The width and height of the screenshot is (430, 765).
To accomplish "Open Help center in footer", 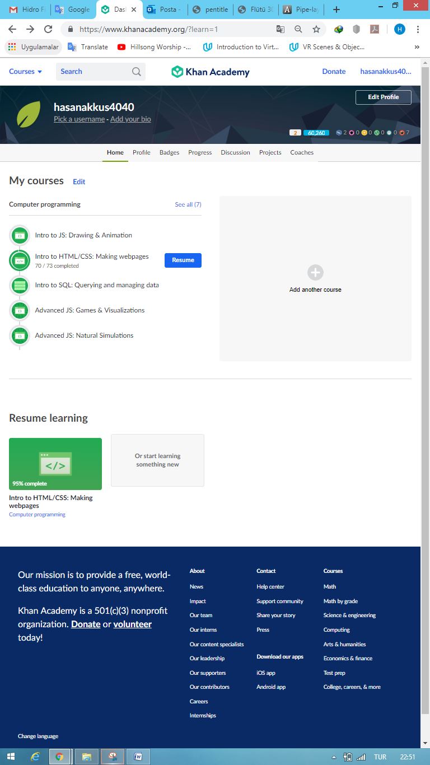I will coord(270,587).
